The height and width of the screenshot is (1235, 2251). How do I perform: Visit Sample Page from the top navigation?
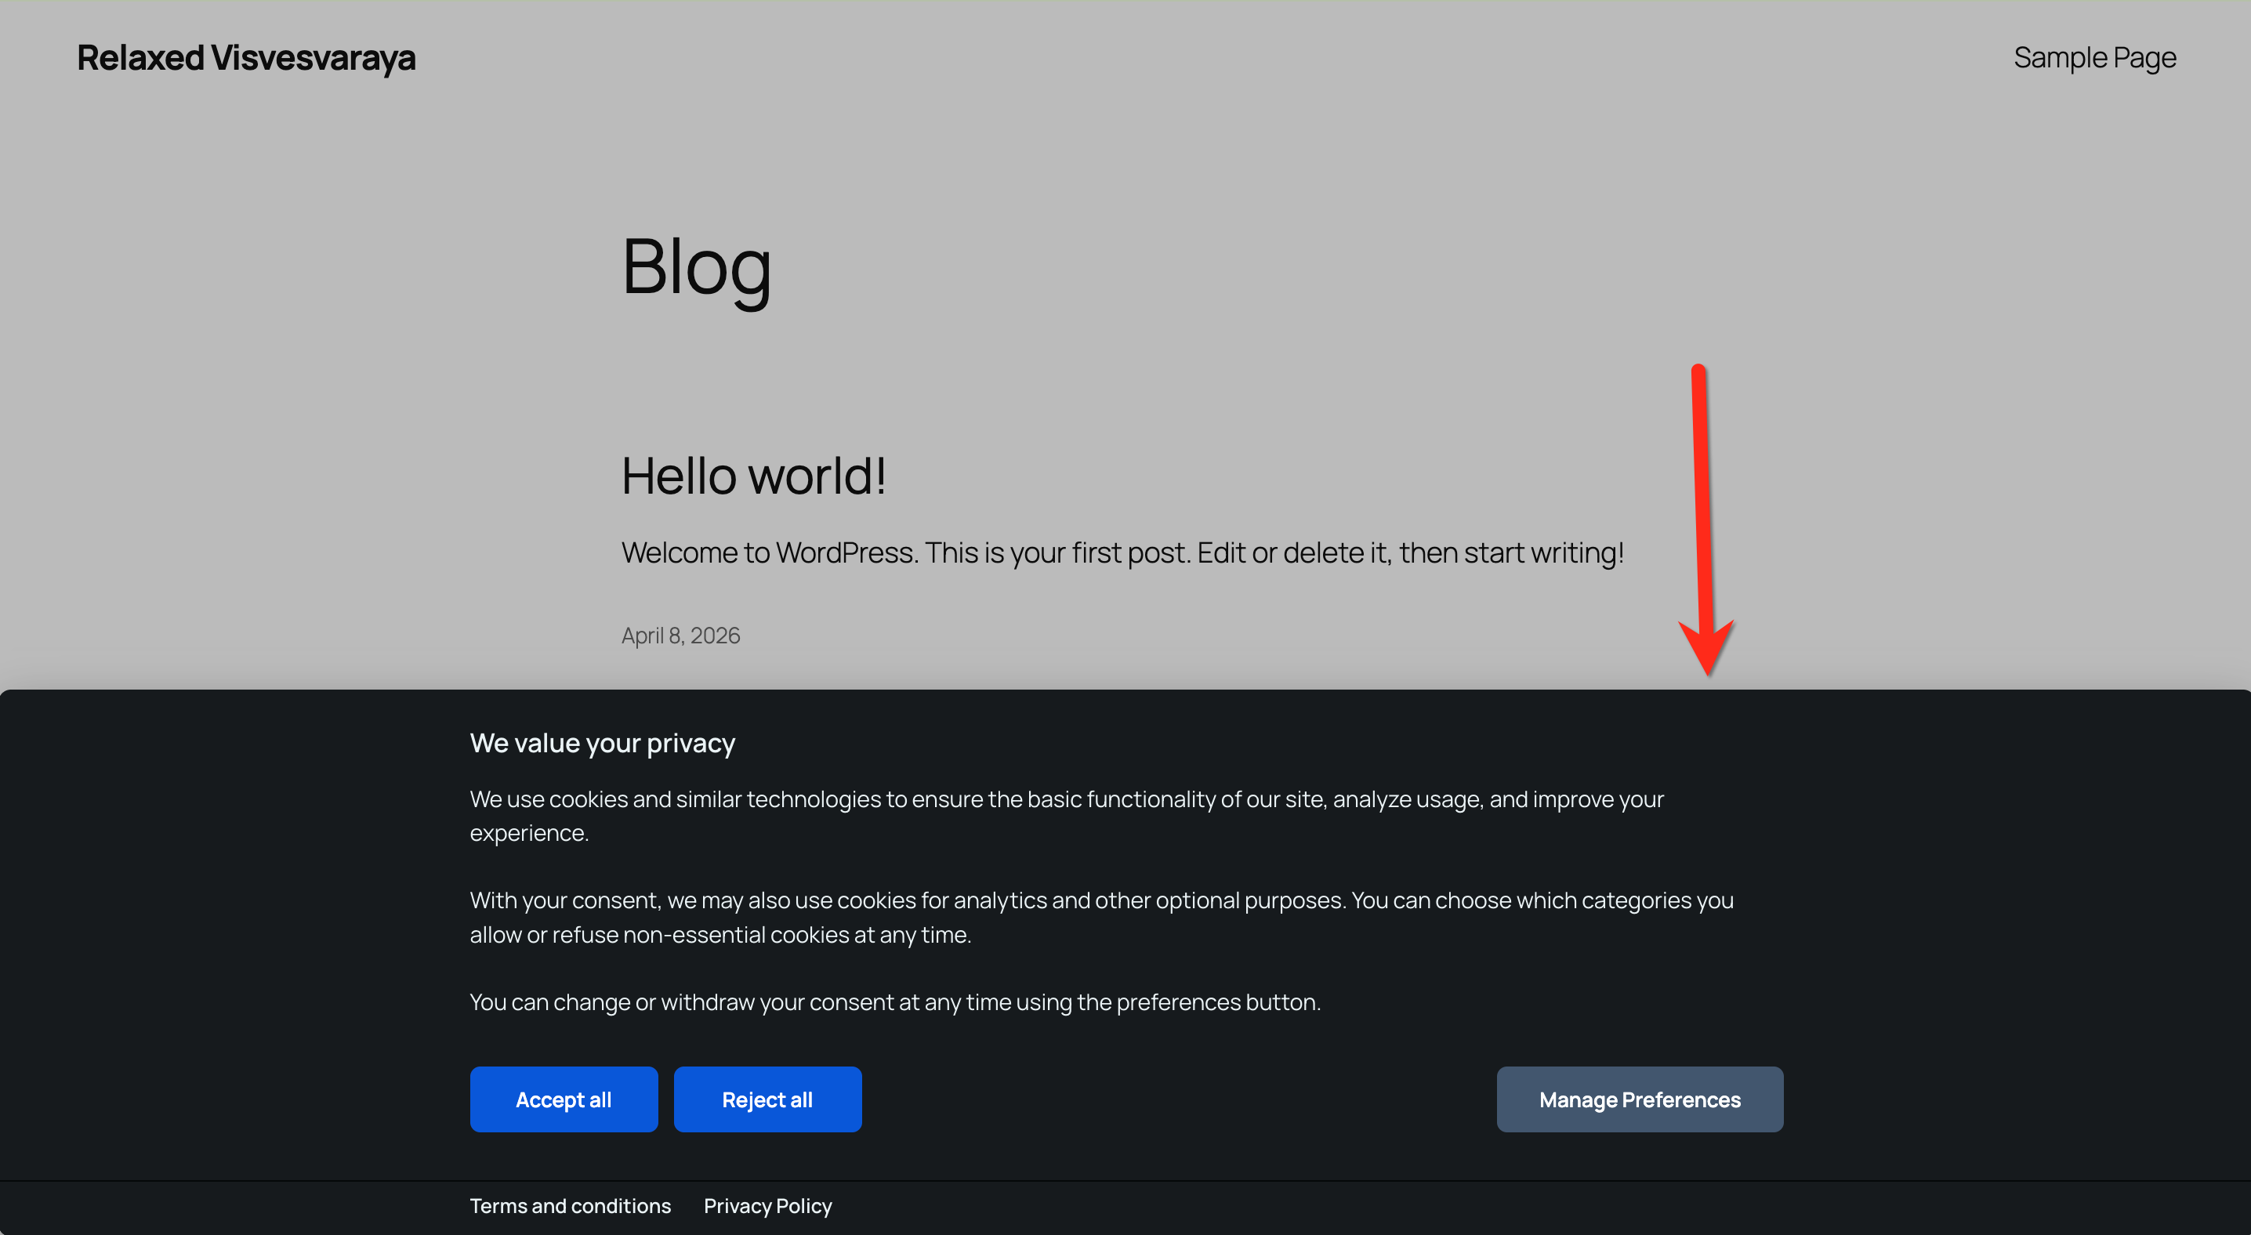click(x=2094, y=56)
